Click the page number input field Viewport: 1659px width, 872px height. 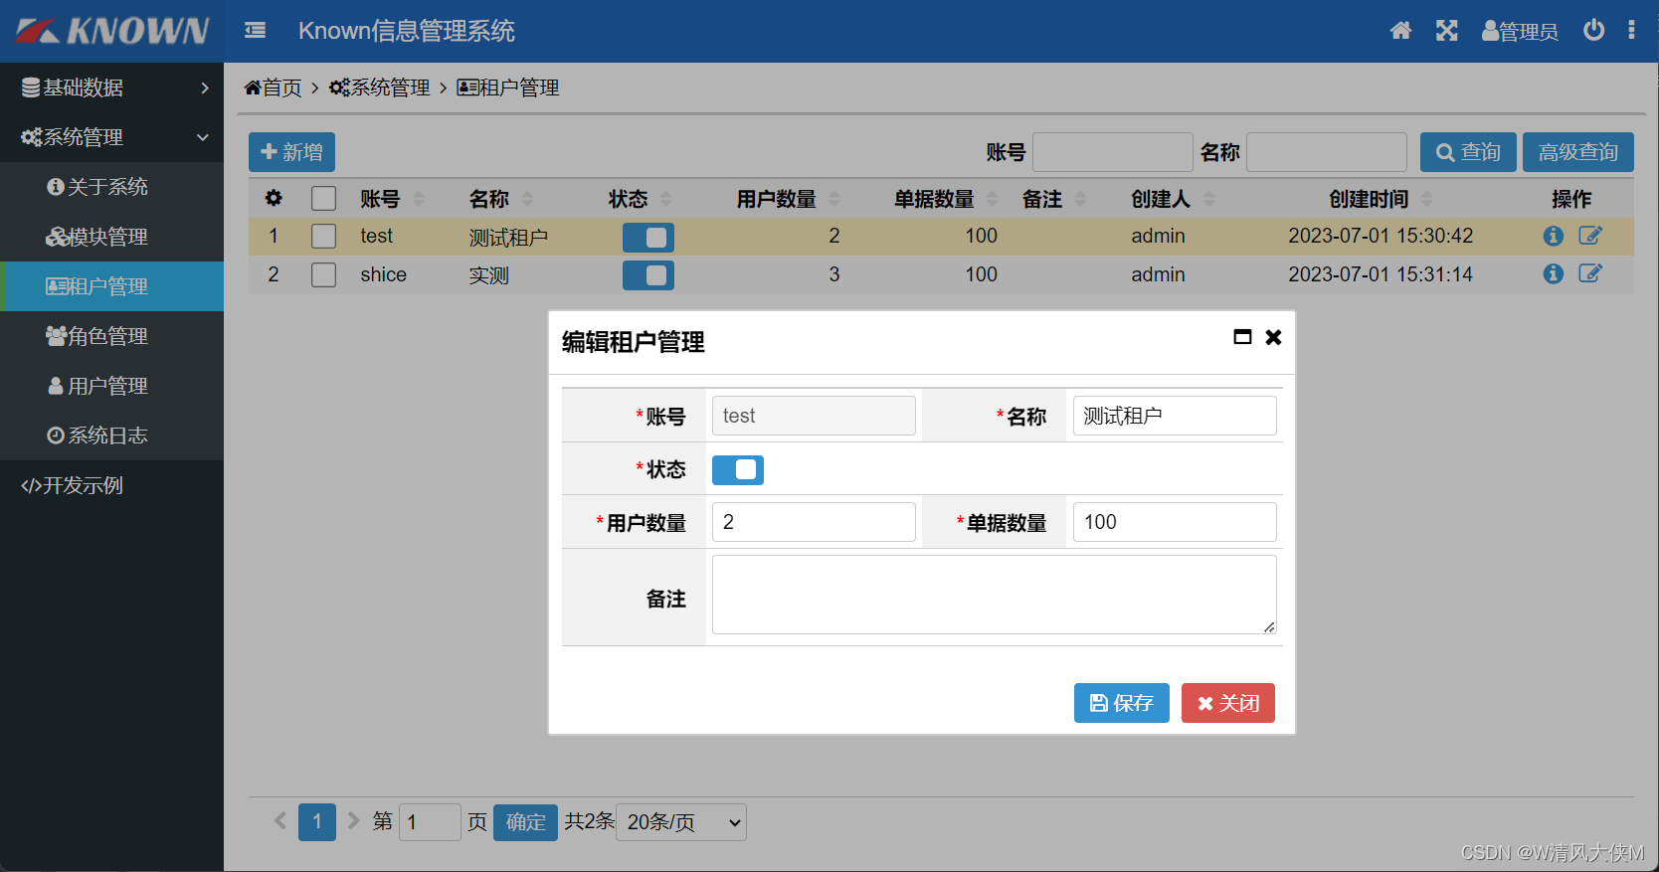click(x=430, y=822)
